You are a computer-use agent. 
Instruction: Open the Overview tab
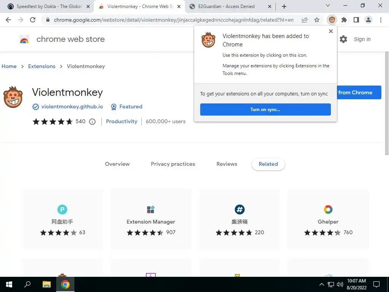(x=117, y=164)
